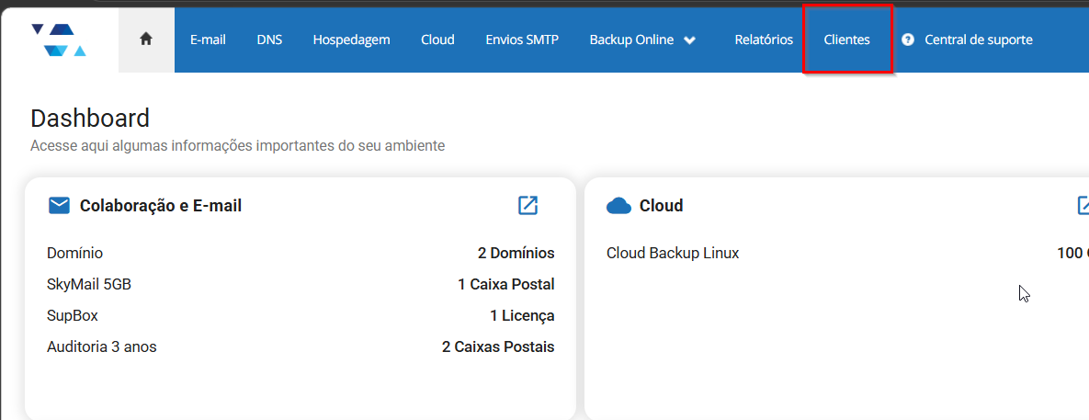
Task: Click the 1 Licença value
Action: 522,315
